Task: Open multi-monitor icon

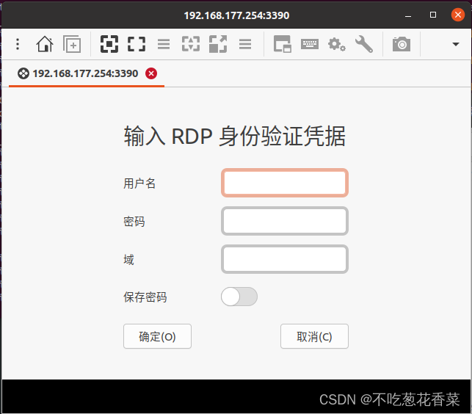Action: coord(282,44)
